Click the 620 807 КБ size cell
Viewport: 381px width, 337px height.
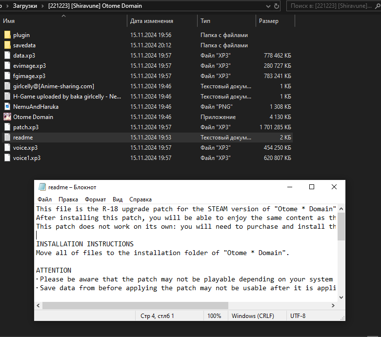coord(278,158)
